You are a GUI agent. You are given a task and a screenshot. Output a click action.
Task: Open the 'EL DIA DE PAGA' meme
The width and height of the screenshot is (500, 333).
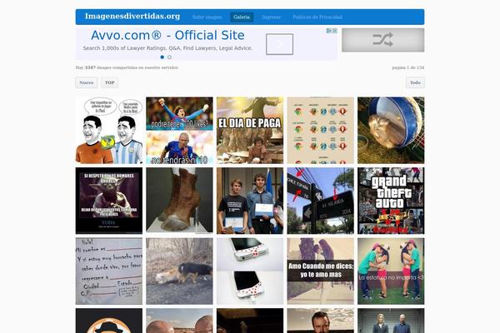[x=250, y=131]
